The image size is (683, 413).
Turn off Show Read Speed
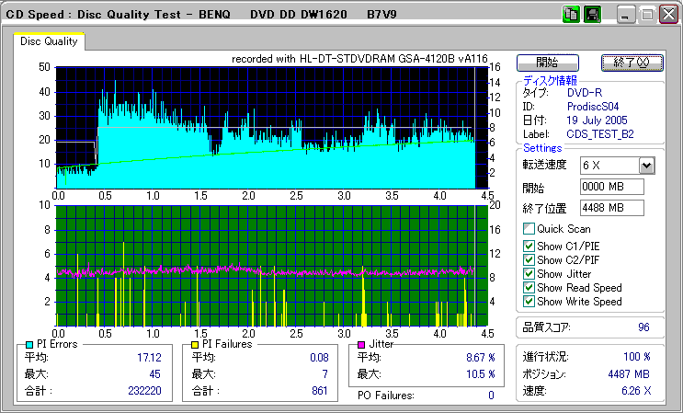click(529, 288)
